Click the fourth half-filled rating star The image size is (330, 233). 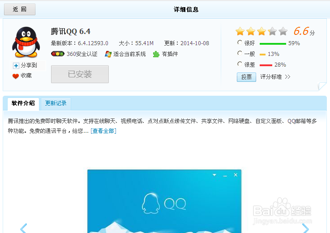[272, 31]
